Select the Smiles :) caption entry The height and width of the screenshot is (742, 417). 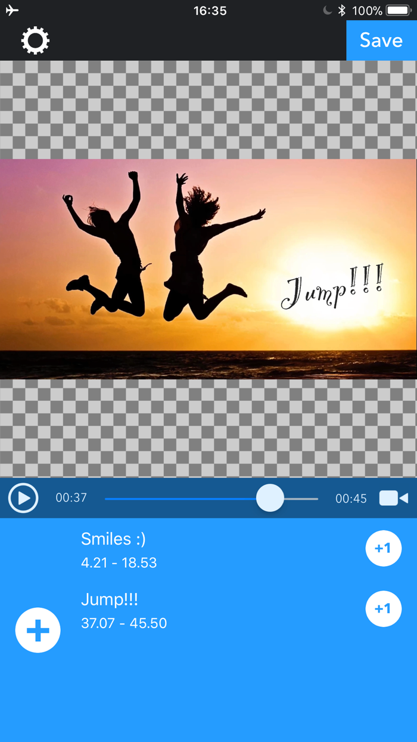[113, 539]
